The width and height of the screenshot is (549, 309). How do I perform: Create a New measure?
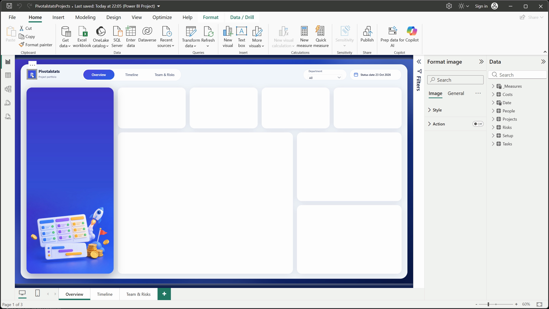[x=304, y=37]
